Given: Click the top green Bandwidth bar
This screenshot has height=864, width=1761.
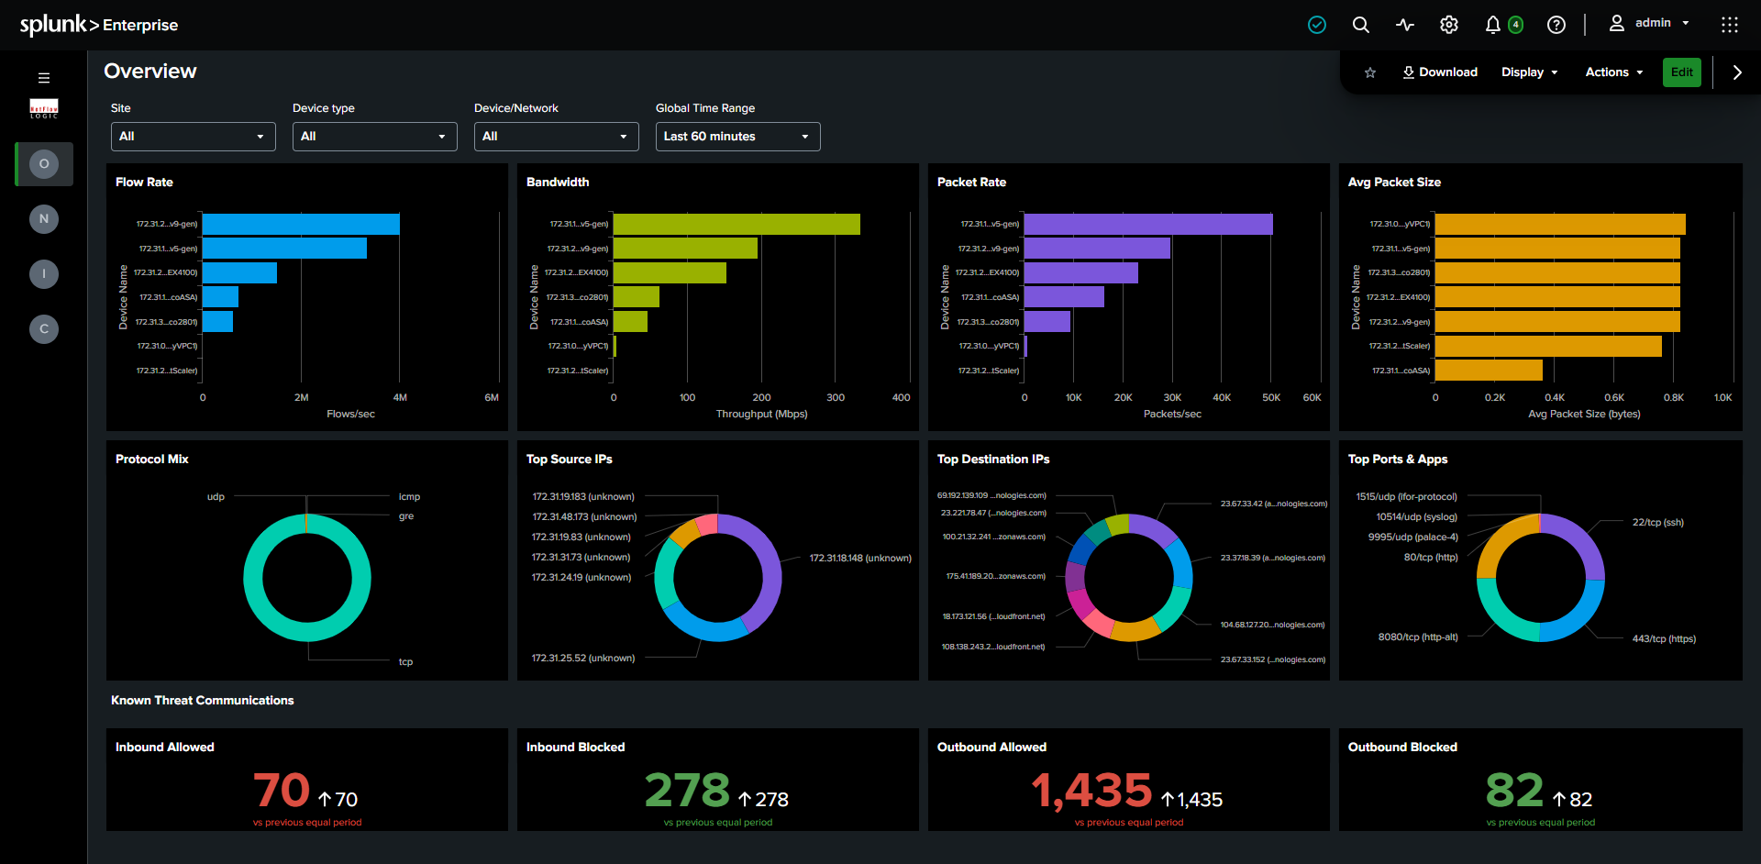Looking at the screenshot, I should coord(737,225).
